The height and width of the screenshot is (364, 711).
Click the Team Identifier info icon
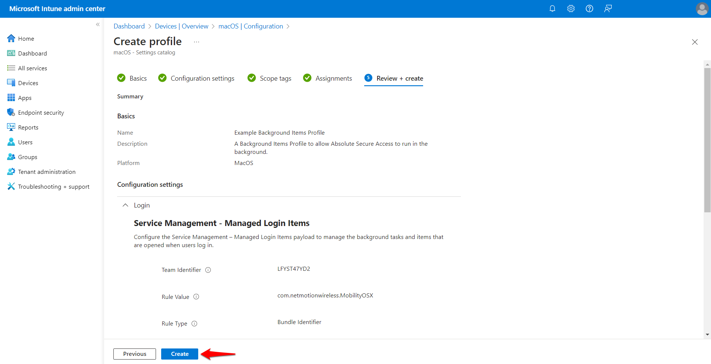pyautogui.click(x=208, y=270)
